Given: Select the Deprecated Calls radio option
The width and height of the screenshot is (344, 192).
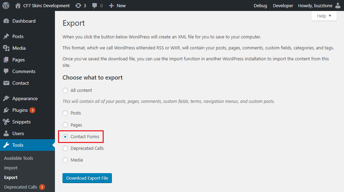Looking at the screenshot, I should point(65,148).
